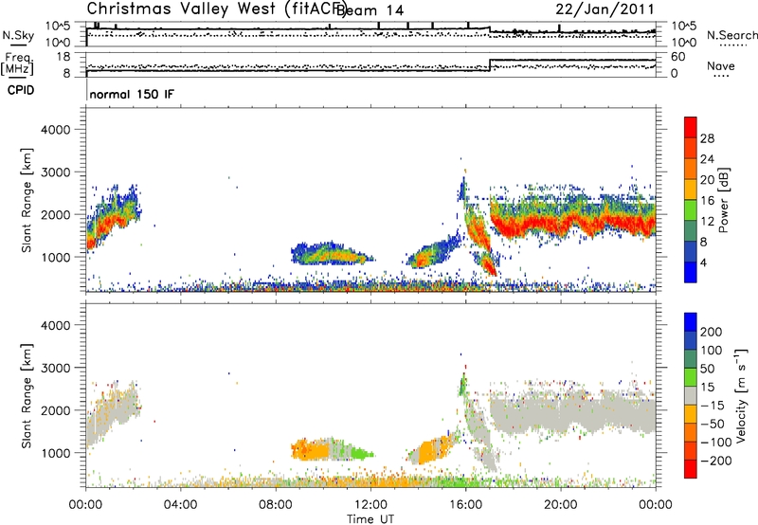This screenshot has width=758, height=525.
Task: Select the date 22/Jan/2011
Action: 605,9
